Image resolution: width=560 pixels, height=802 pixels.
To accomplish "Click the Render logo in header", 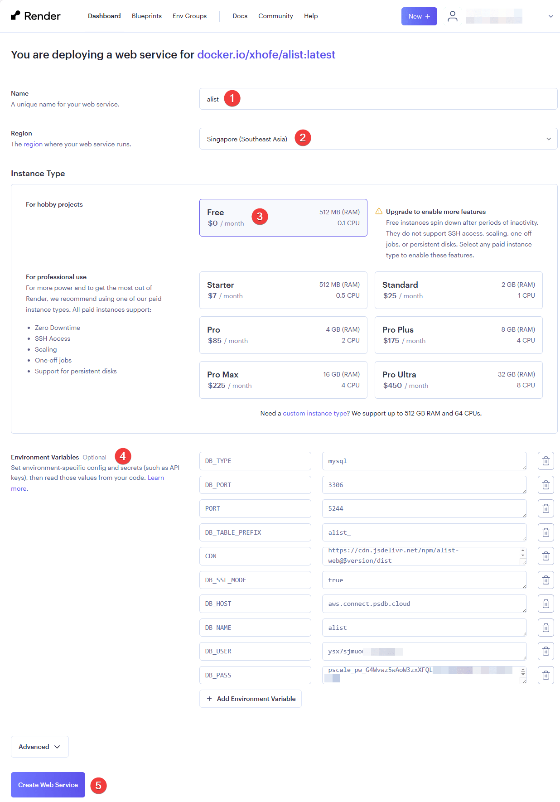I will pyautogui.click(x=35, y=16).
